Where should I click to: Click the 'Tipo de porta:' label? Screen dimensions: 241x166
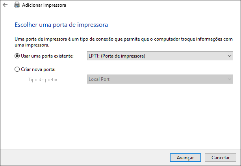click(43, 80)
